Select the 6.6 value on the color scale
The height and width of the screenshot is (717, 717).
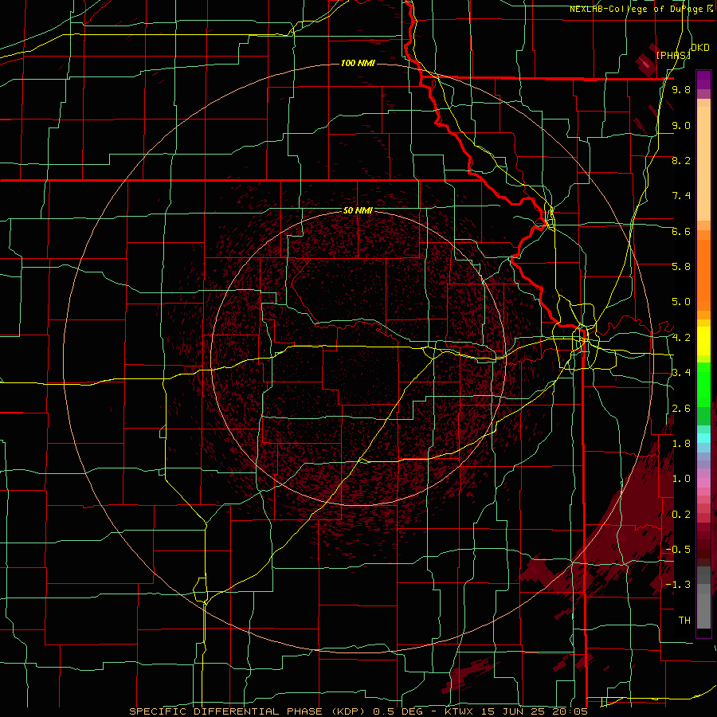(x=681, y=231)
